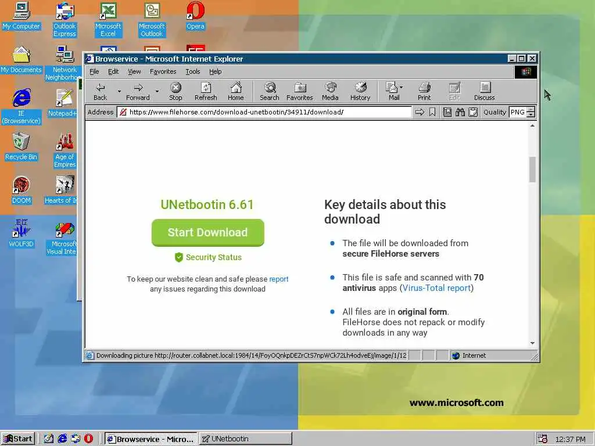Select the Recycle Bin desktop icon
This screenshot has height=446, width=595.
21,147
